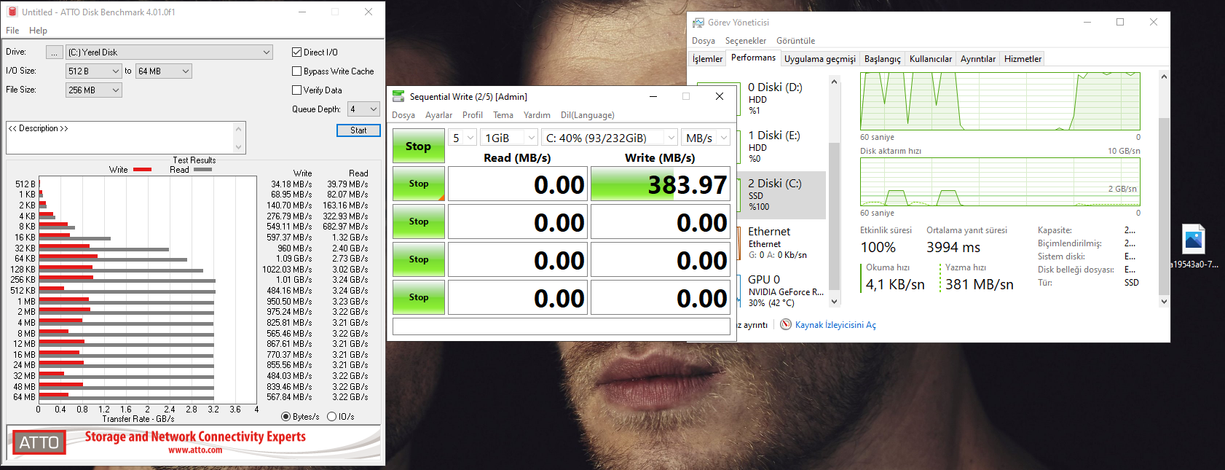This screenshot has height=470, width=1225.
Task: Click the Description box scroll down arrow
Action: coord(239,148)
